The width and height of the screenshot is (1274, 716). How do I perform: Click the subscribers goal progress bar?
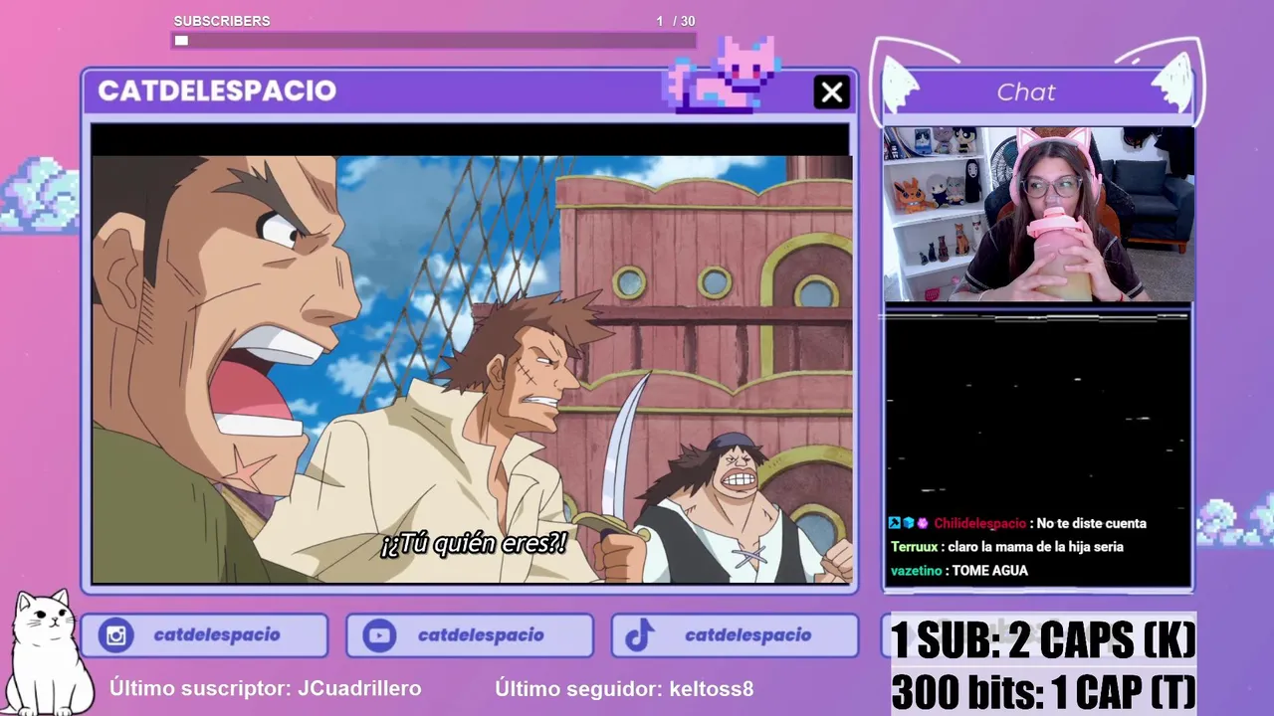pos(433,41)
